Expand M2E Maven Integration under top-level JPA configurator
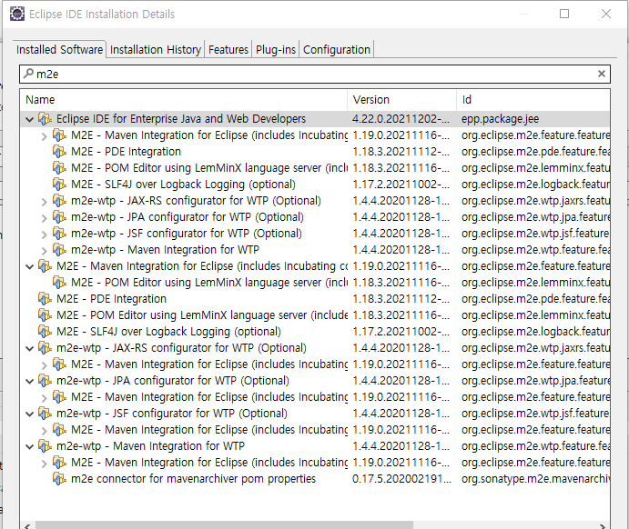 [44, 397]
